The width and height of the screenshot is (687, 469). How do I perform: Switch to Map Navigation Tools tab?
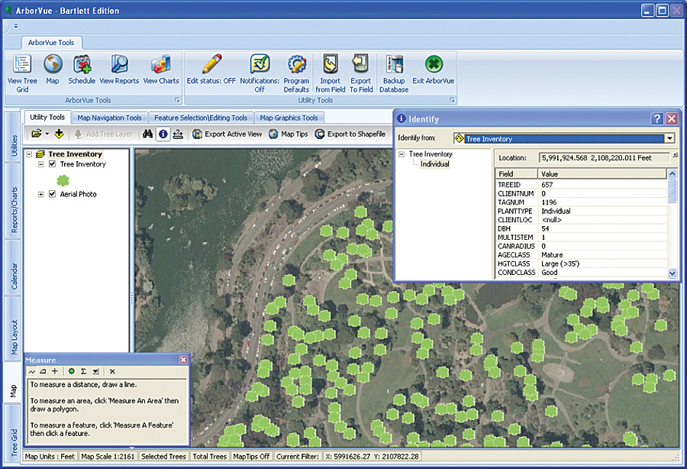tap(109, 118)
